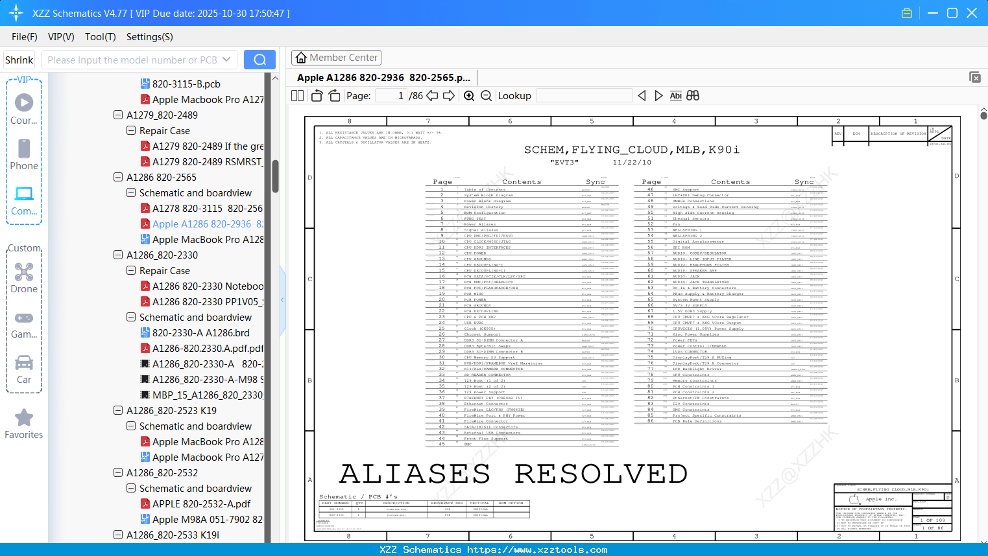Select the Car category in the sidebar

tap(24, 369)
